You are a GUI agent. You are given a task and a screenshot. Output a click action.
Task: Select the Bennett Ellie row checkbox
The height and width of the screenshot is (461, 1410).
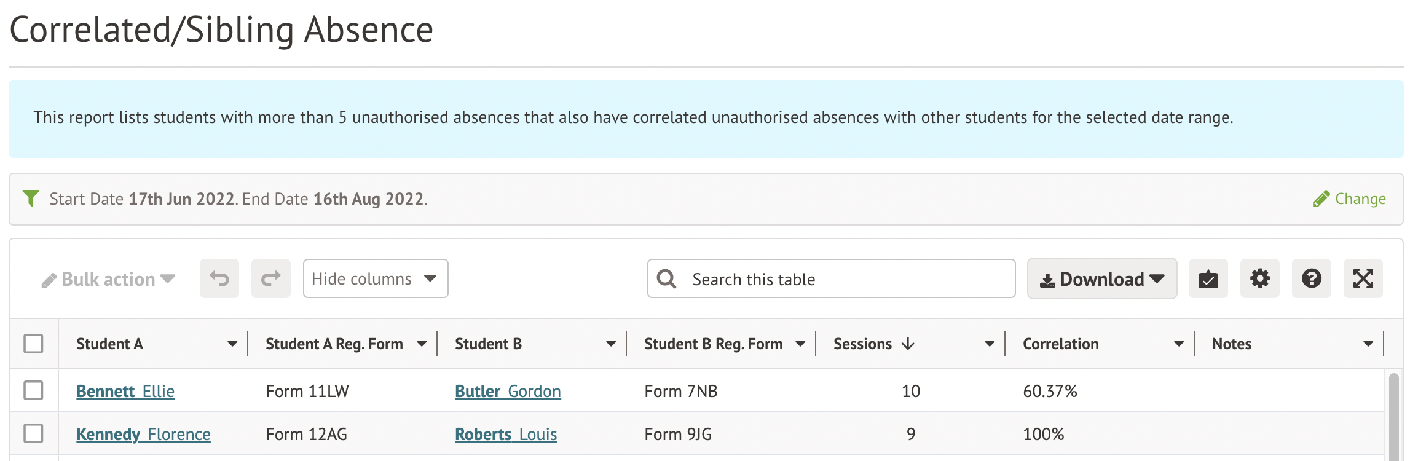(33, 390)
